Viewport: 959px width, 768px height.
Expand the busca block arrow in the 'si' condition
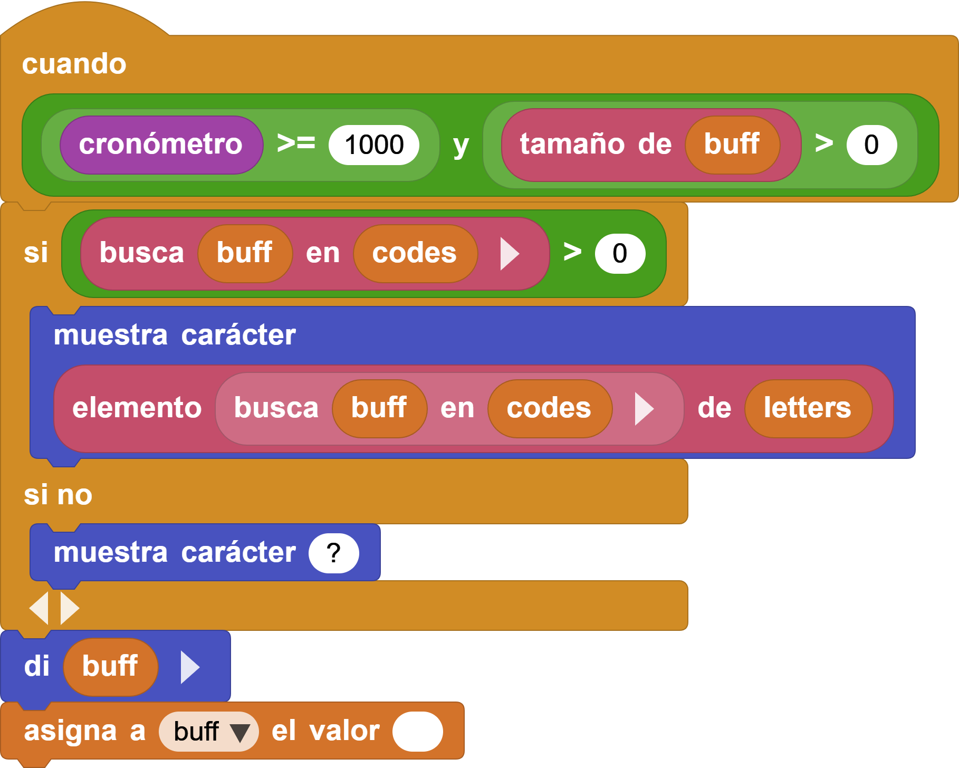tap(510, 253)
